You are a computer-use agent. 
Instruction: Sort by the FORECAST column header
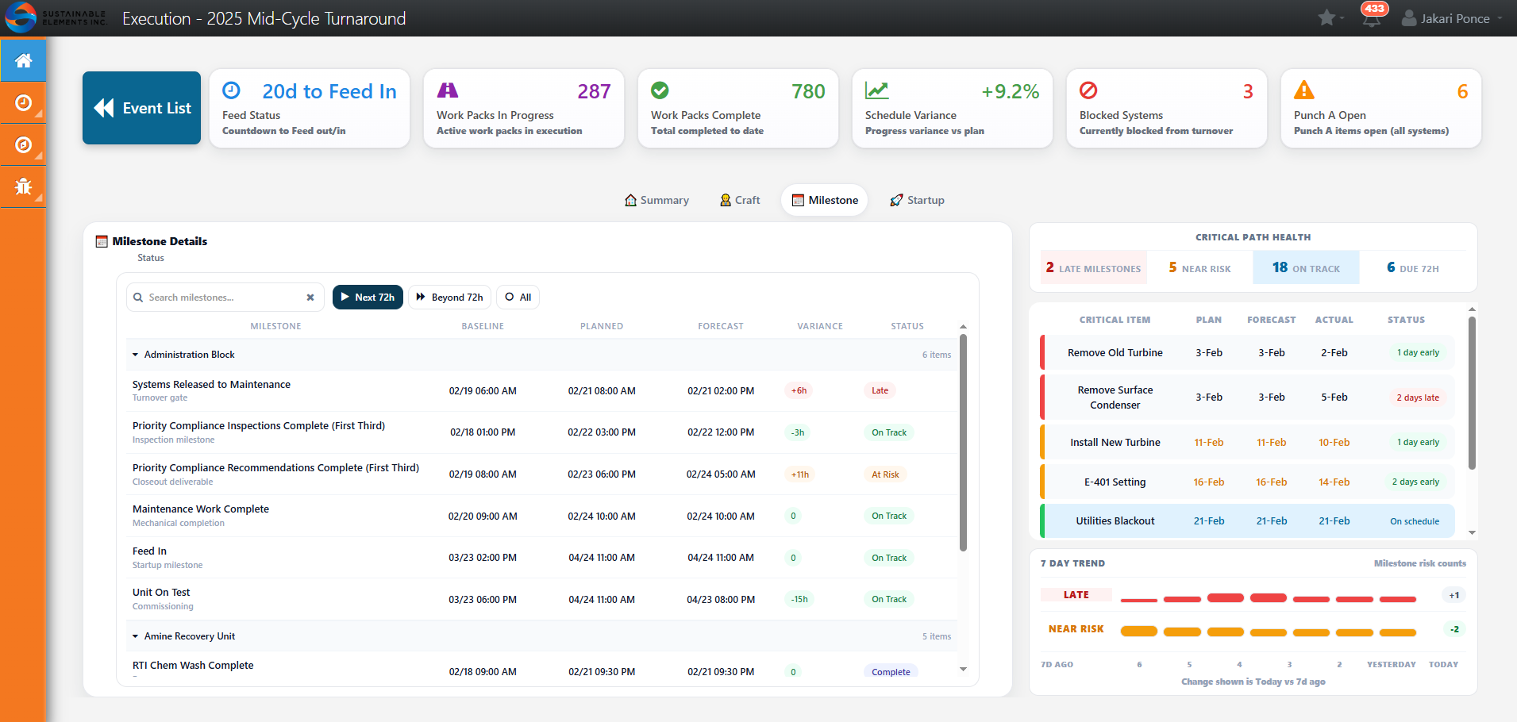click(x=721, y=326)
